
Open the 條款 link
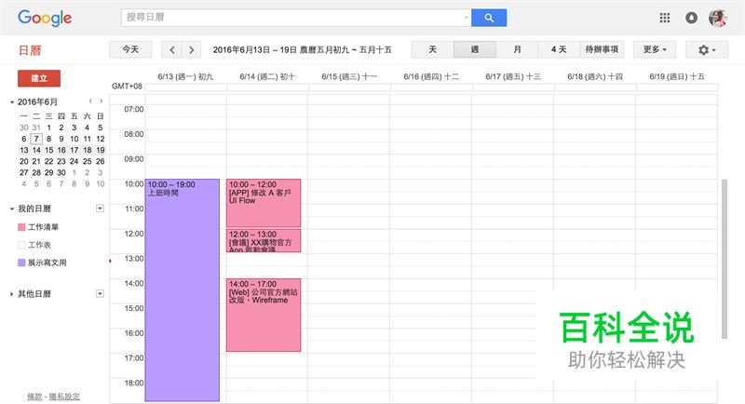(x=34, y=397)
